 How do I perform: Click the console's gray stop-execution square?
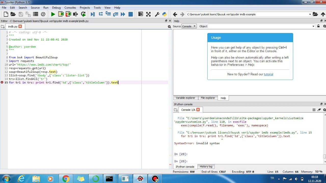[x=314, y=110]
